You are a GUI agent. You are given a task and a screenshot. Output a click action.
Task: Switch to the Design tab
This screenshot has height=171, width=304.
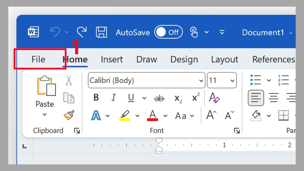(184, 59)
